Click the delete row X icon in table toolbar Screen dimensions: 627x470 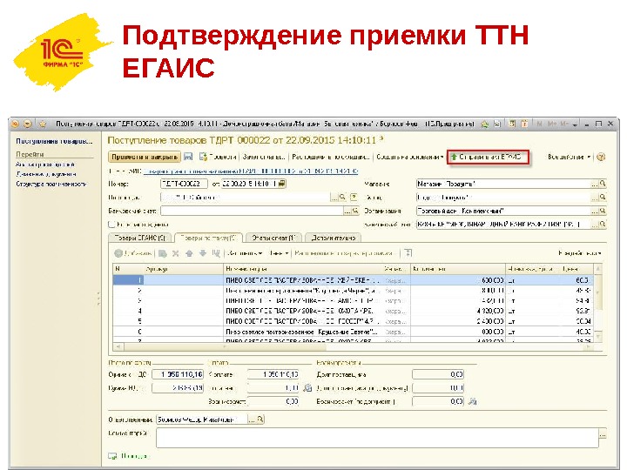(176, 253)
